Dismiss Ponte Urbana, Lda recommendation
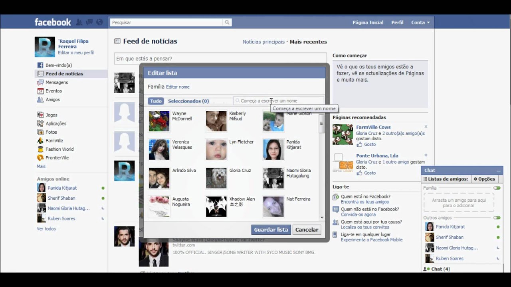Viewport: 511px width, 287px height. coord(426,155)
